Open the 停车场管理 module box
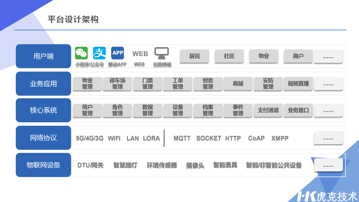Viewport: 359px width, 202px height. tap(118, 84)
